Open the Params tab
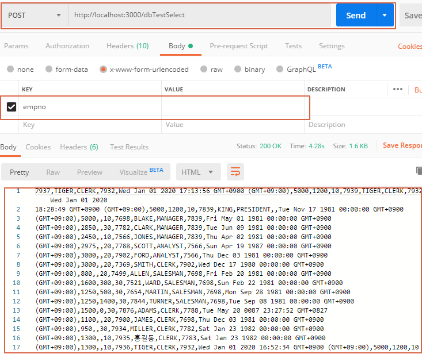The height and width of the screenshot is (354, 422). coord(16,46)
